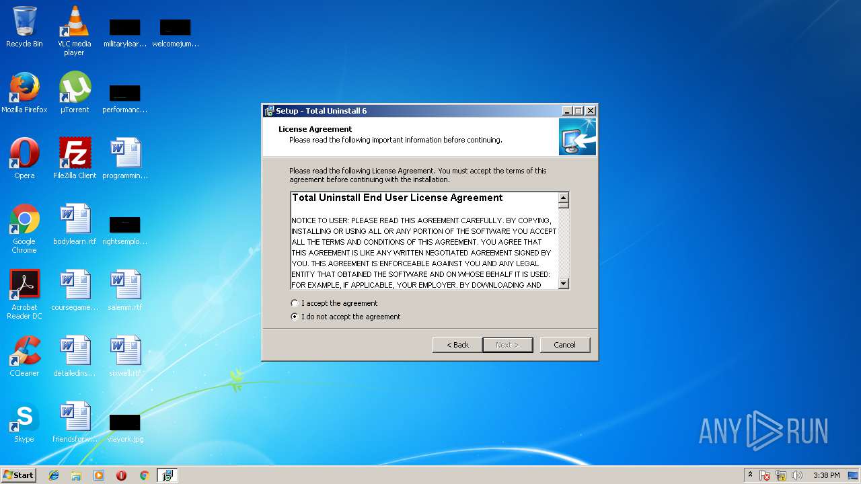Select the performanc file icon

pos(125,98)
